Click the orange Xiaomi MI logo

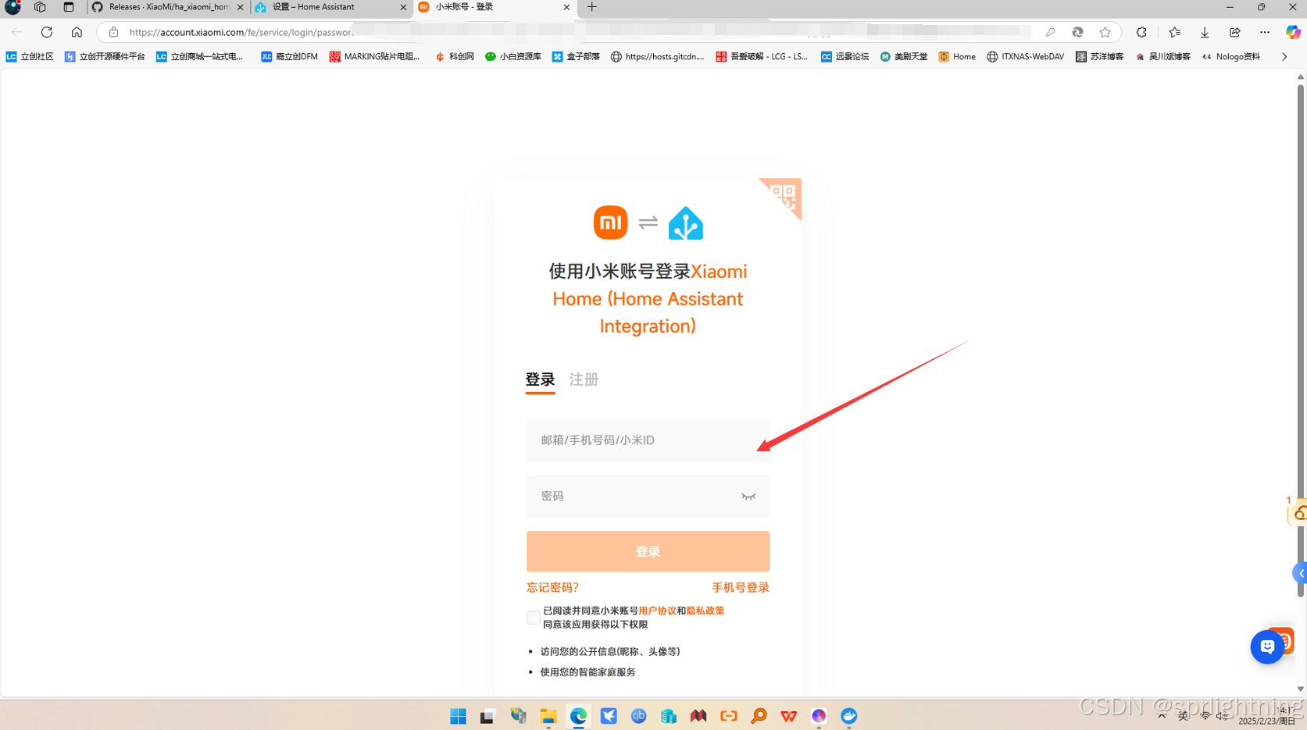click(x=610, y=223)
